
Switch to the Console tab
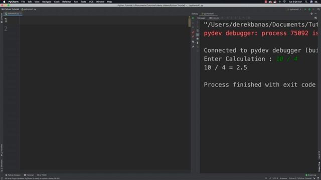point(214,18)
